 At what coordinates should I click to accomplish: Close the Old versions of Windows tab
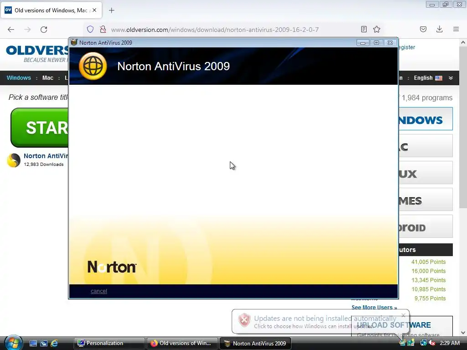94,10
